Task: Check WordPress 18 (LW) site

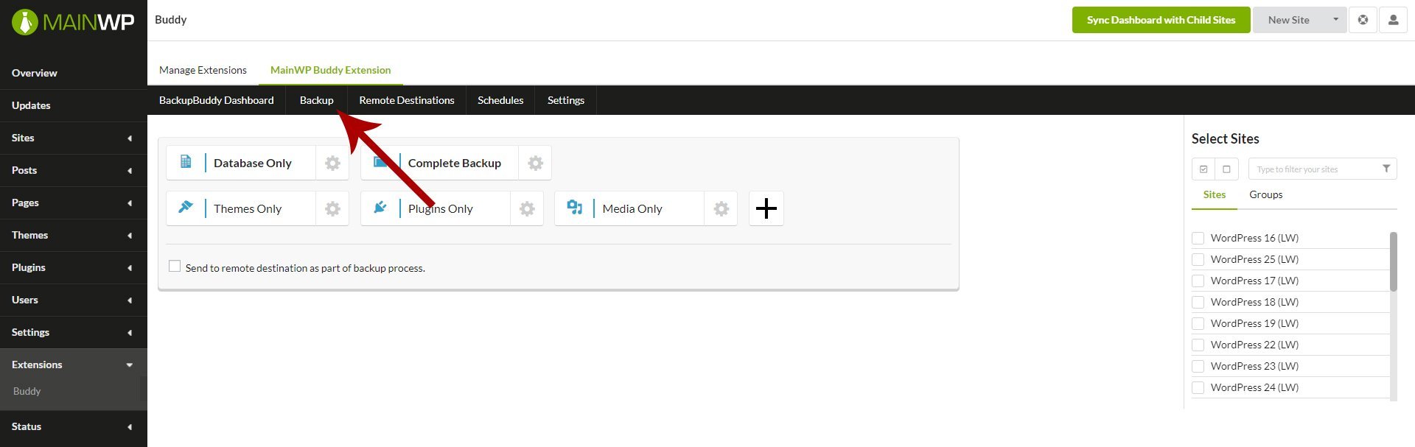Action: [1198, 302]
